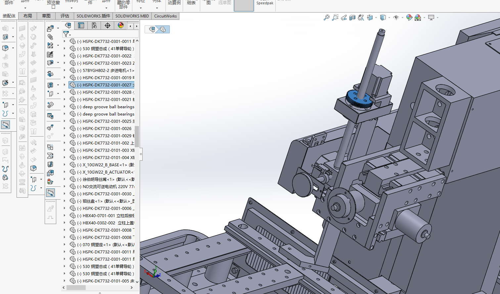Image resolution: width=500 pixels, height=294 pixels.
Task: Select HSPK-DK7732-0301-0030 tree item
Action: (x=103, y=194)
